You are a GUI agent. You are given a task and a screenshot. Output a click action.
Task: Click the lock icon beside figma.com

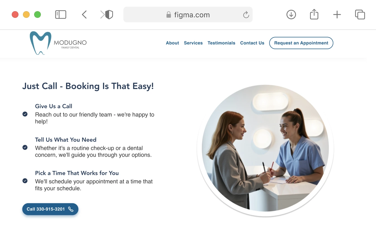pyautogui.click(x=168, y=15)
